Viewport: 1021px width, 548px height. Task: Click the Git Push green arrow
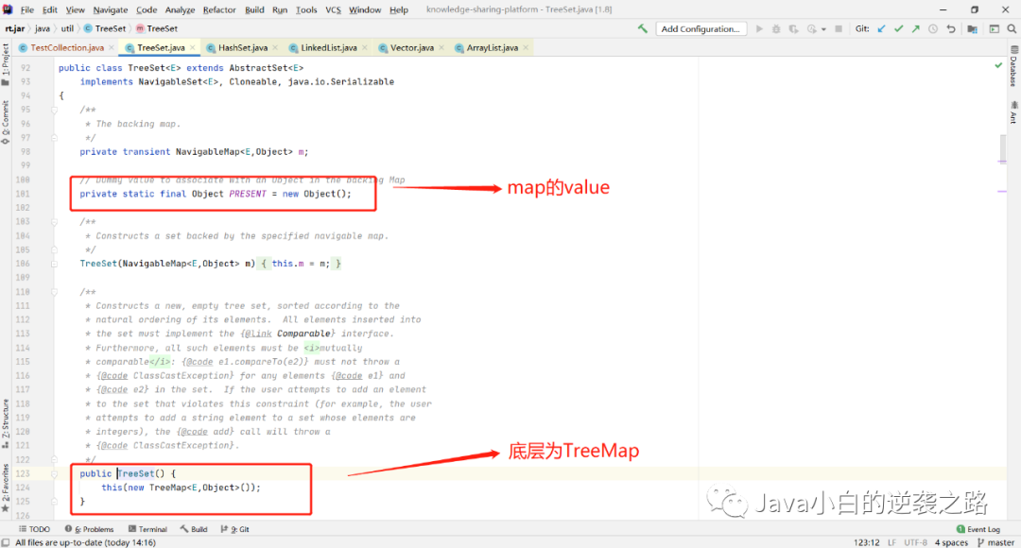[915, 28]
